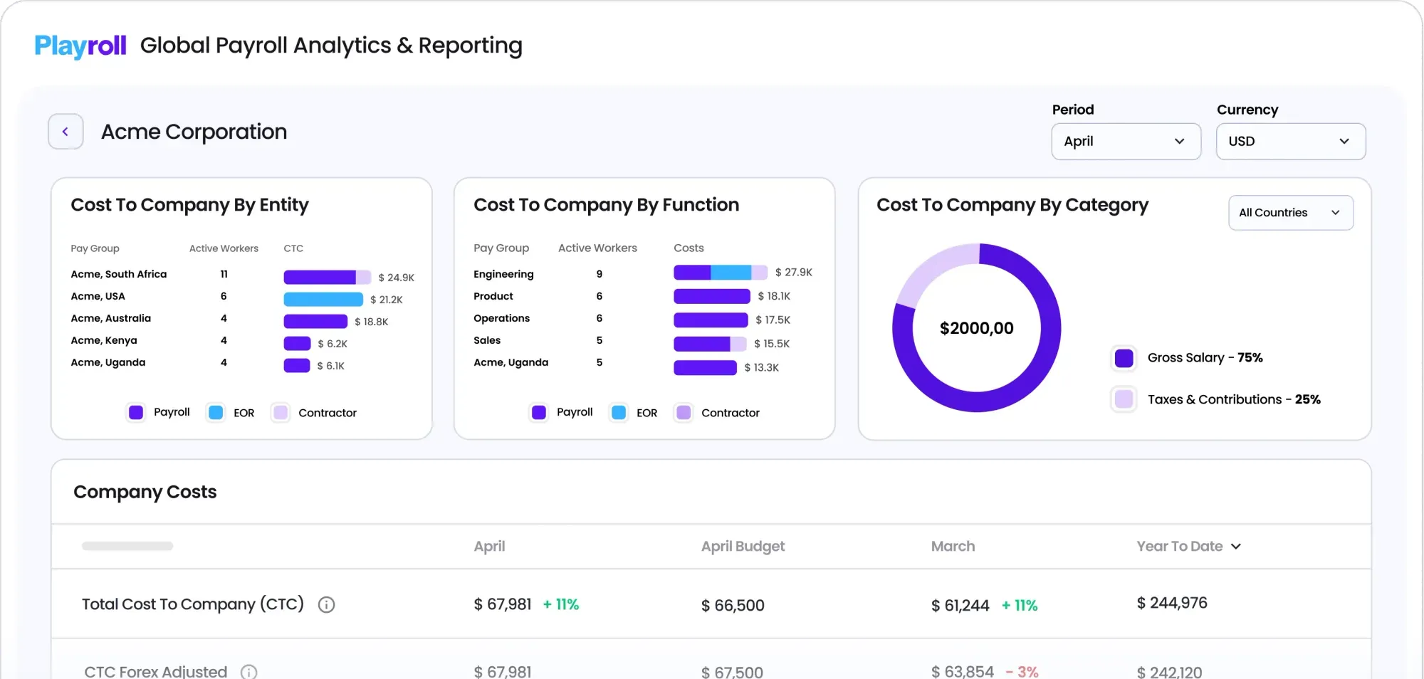Click the April Budget column header
The image size is (1424, 679).
click(x=742, y=547)
